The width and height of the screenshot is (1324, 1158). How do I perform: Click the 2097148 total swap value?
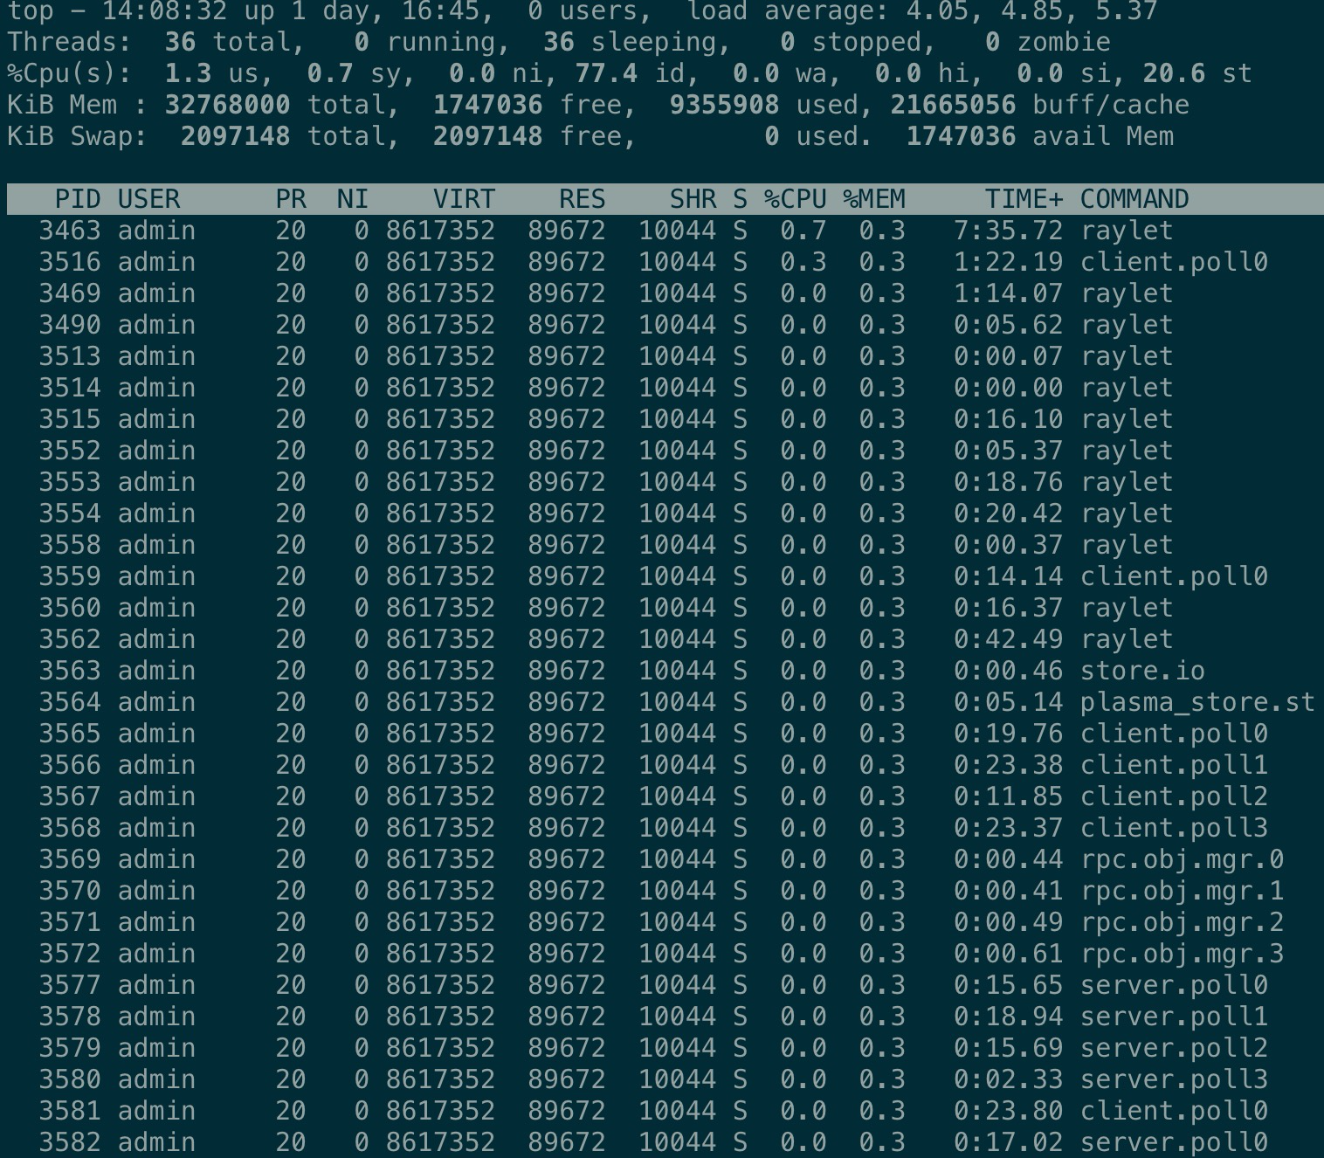235,136
